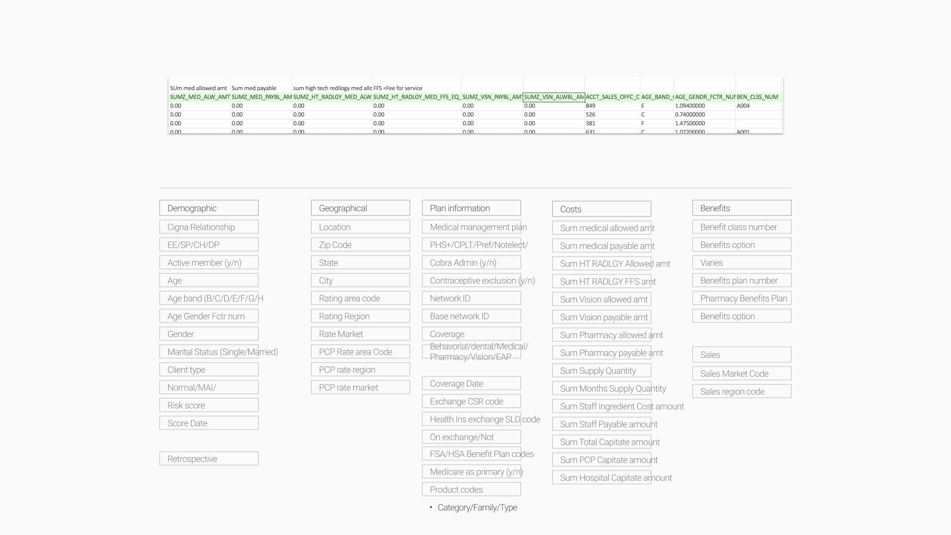Screen dimensions: 951x535
Task: Select the Gender box
Action: pos(209,334)
